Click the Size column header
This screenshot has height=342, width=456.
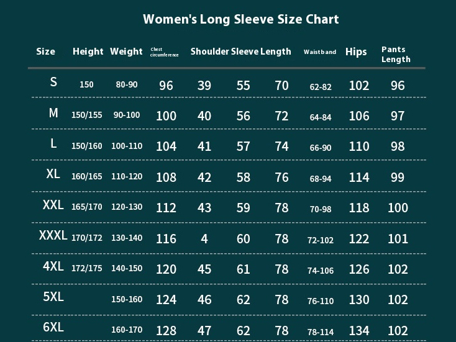(x=45, y=52)
